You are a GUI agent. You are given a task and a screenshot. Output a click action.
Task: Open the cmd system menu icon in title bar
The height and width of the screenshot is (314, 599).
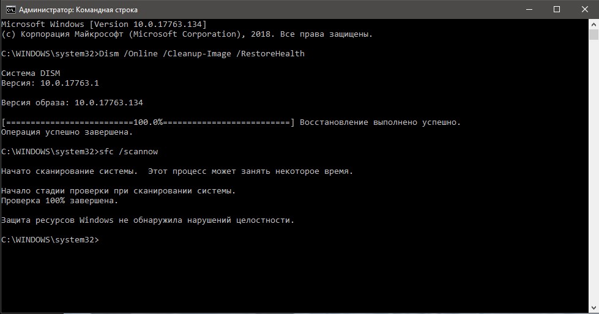(x=10, y=10)
